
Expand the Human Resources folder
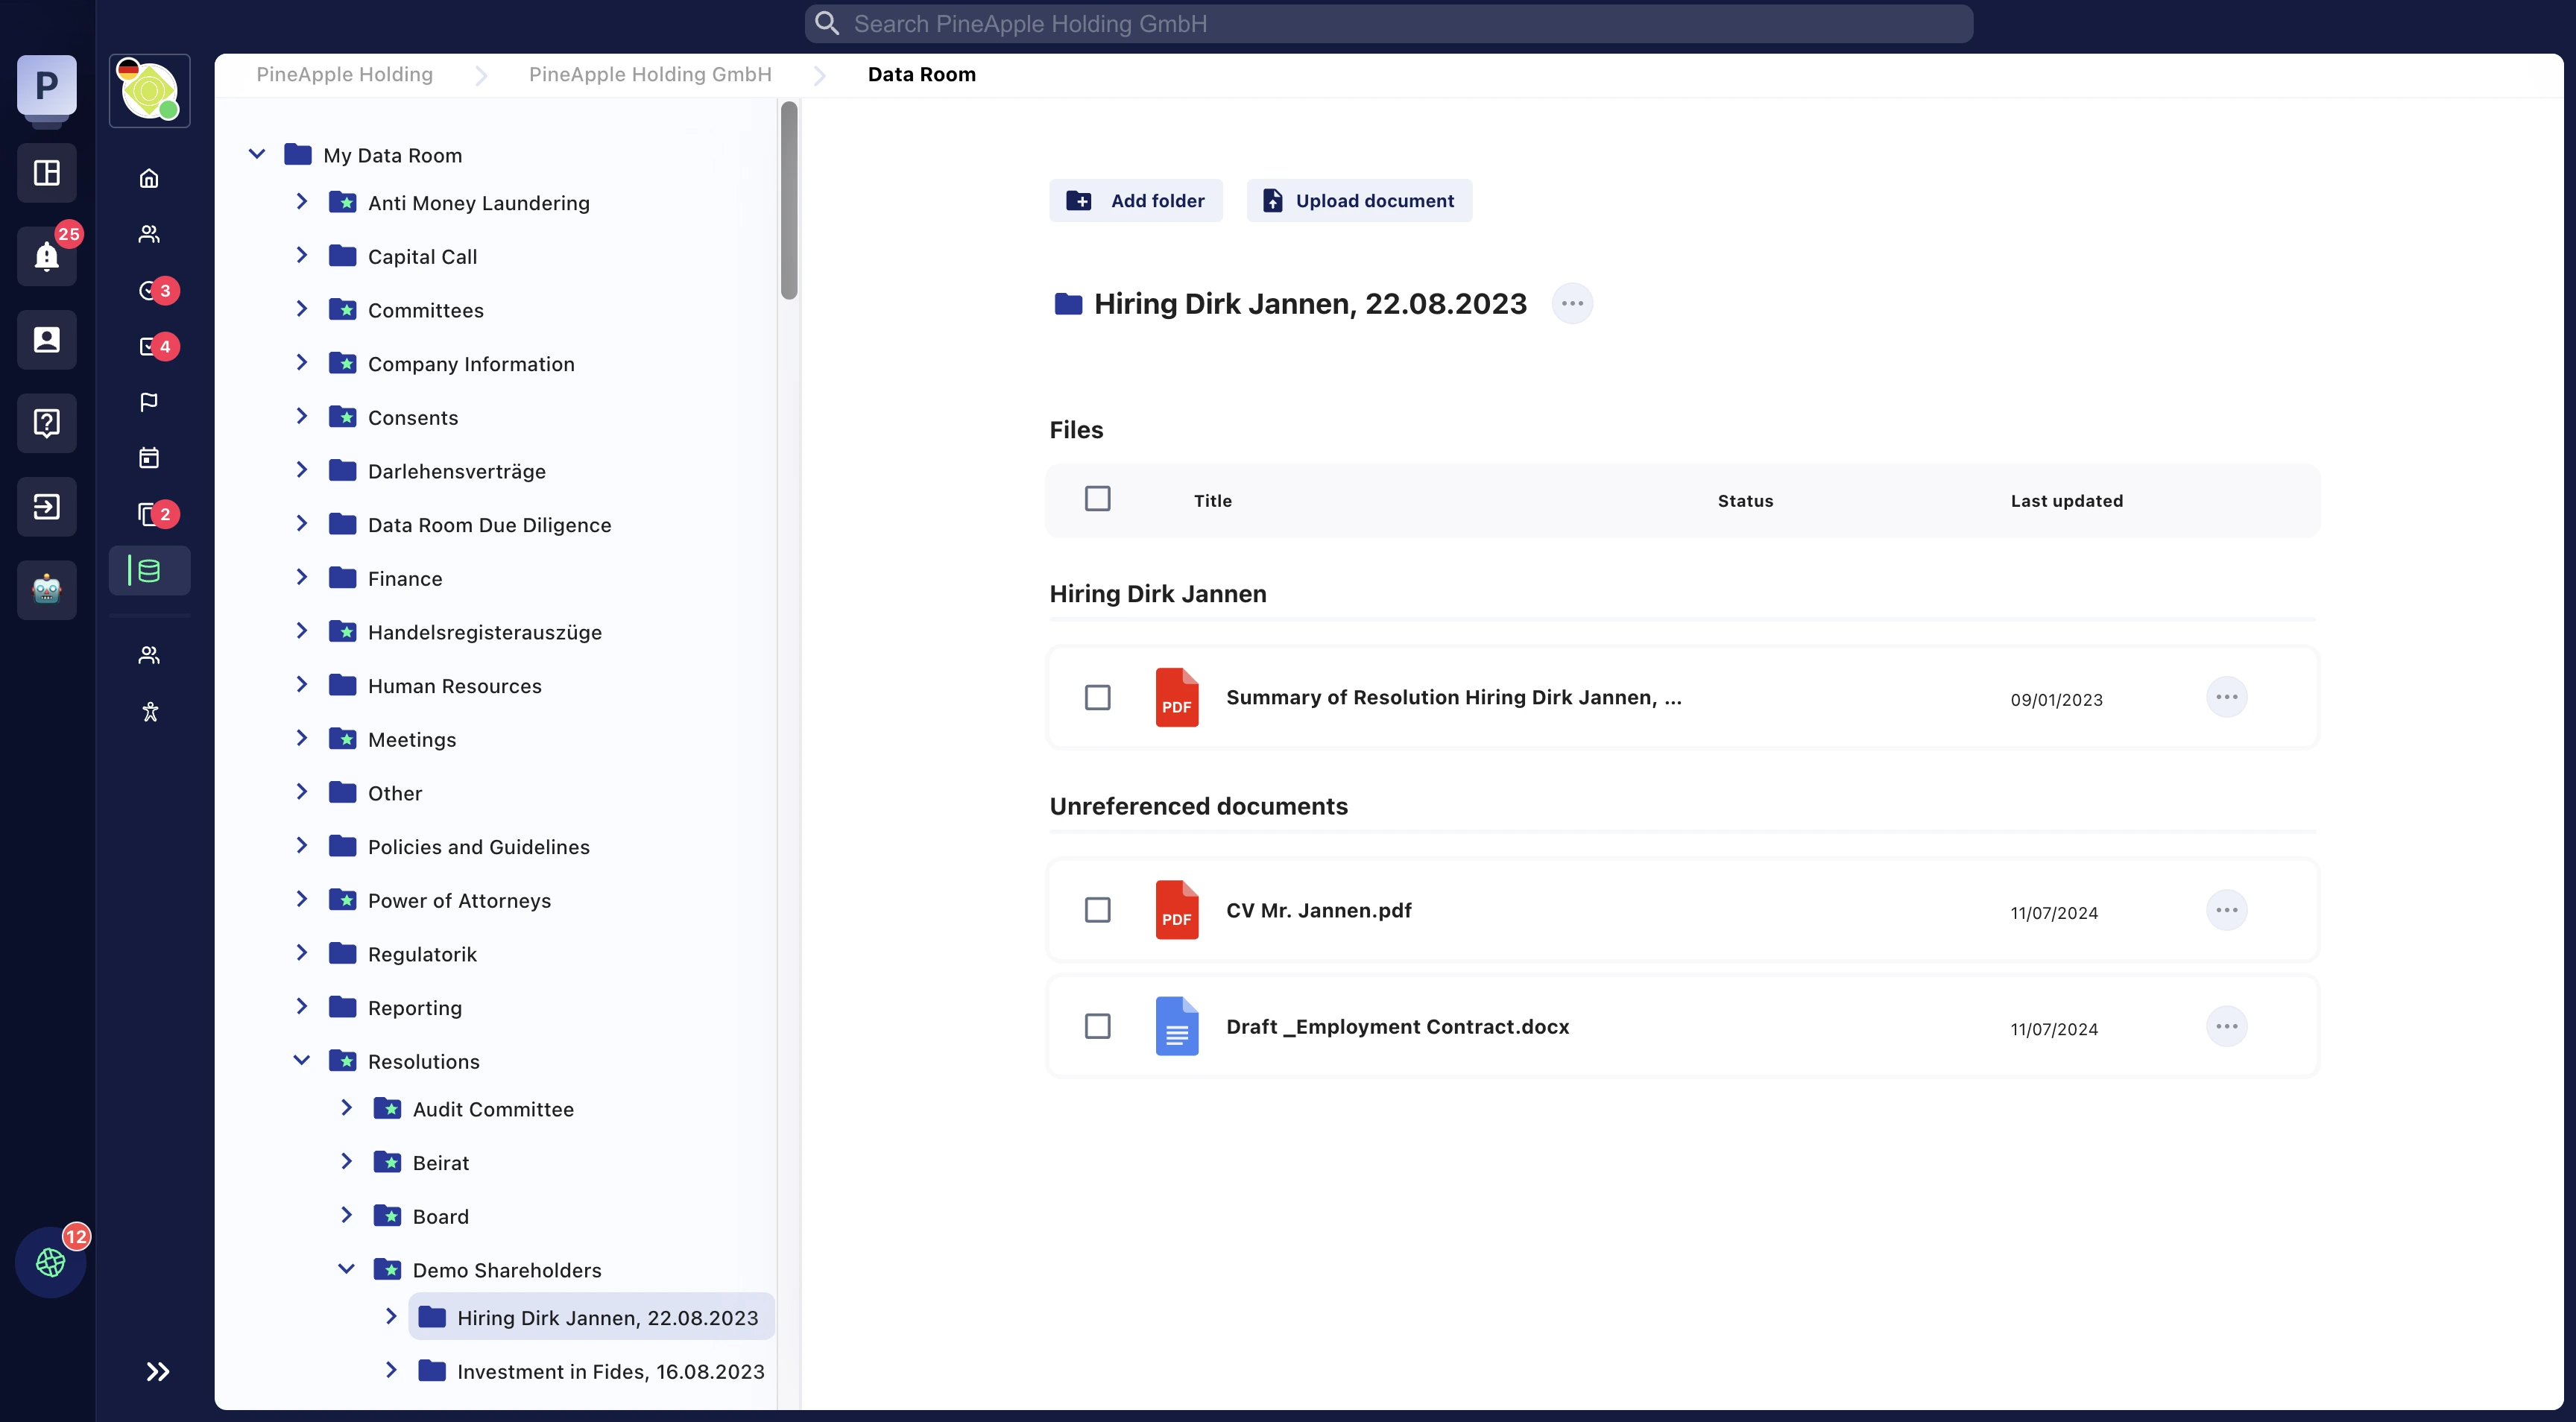click(301, 685)
